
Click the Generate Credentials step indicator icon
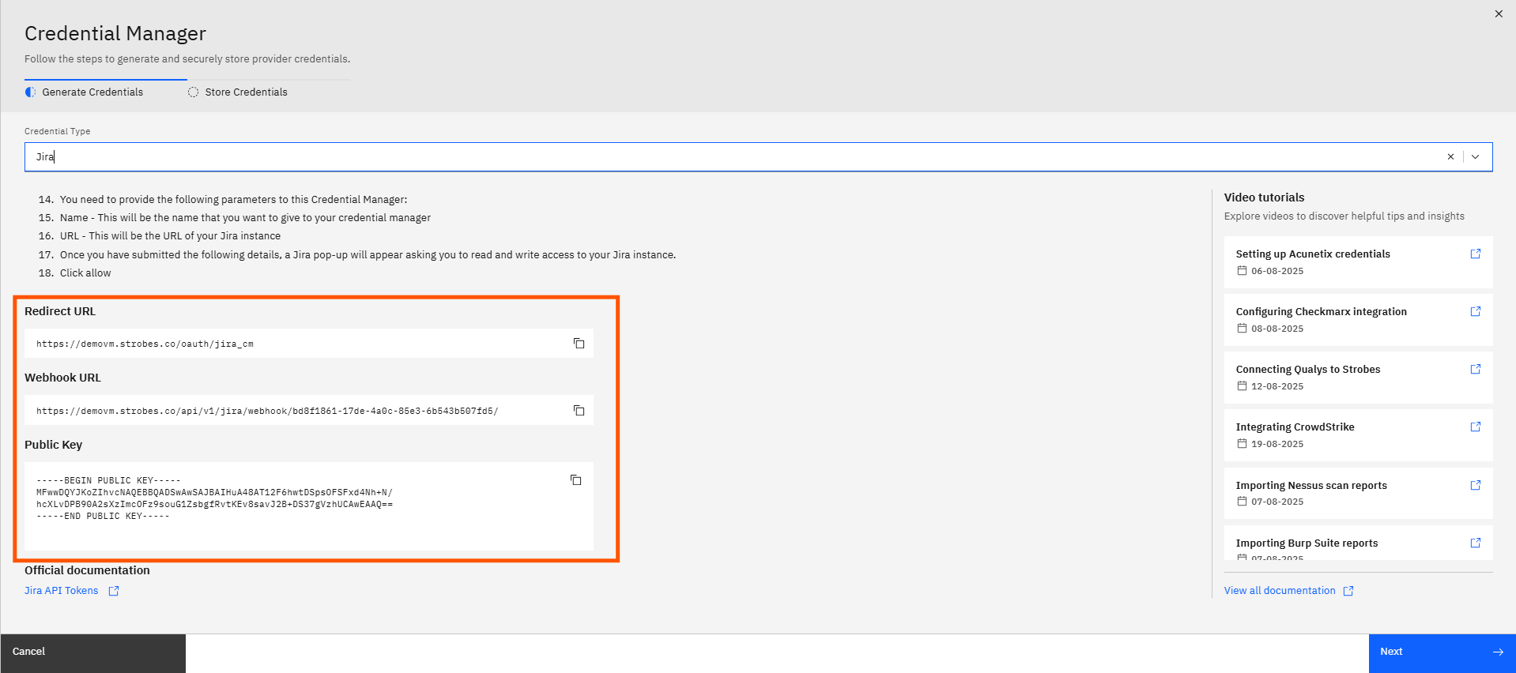(30, 92)
